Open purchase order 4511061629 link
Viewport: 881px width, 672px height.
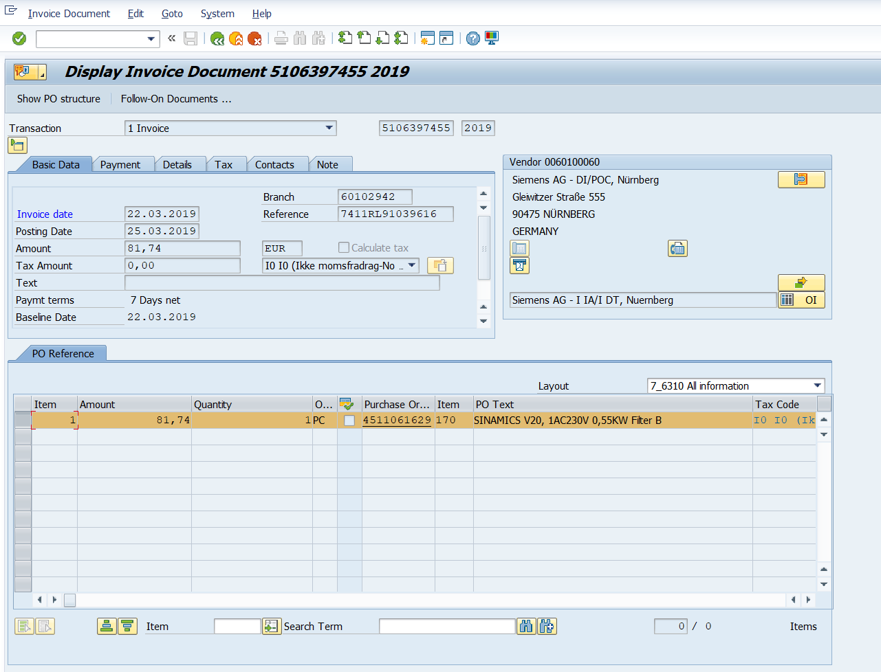pos(397,420)
